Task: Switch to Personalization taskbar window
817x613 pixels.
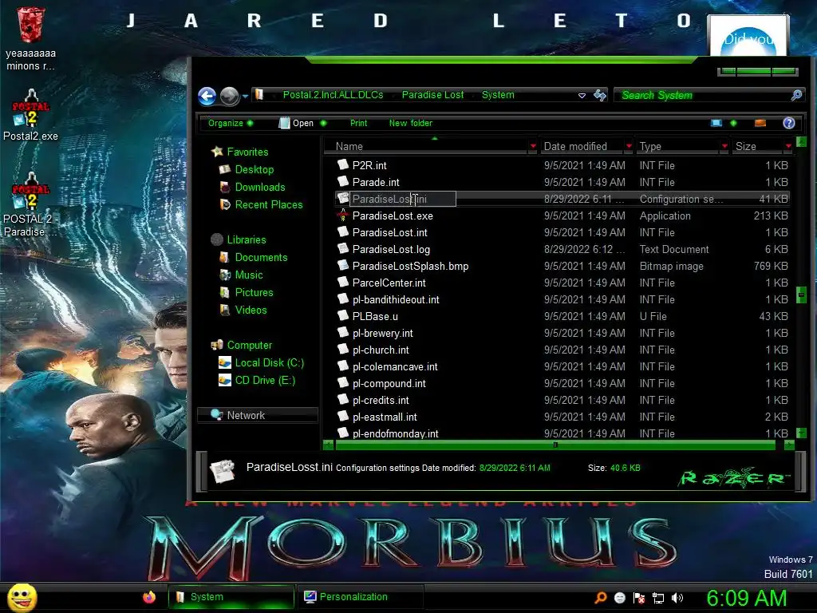Action: click(359, 597)
